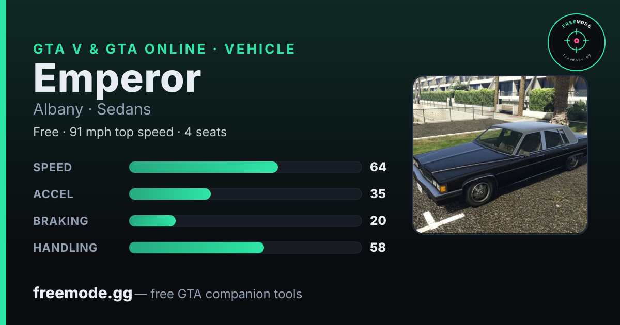Click the BRAKING label
This screenshot has height=325, width=620.
(x=61, y=221)
